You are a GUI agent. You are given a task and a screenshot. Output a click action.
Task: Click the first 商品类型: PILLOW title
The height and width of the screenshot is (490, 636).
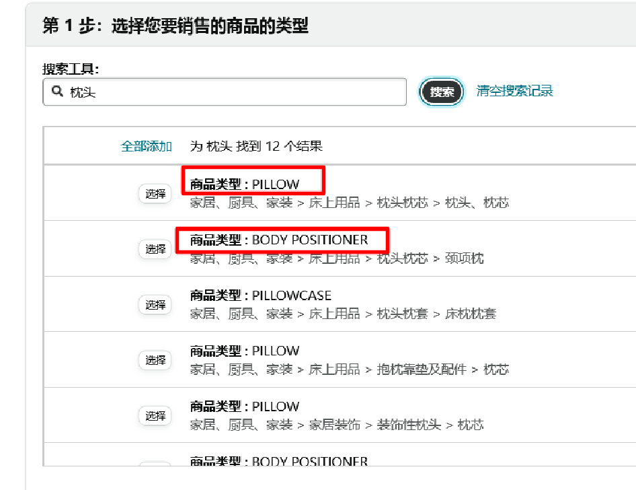click(x=245, y=184)
